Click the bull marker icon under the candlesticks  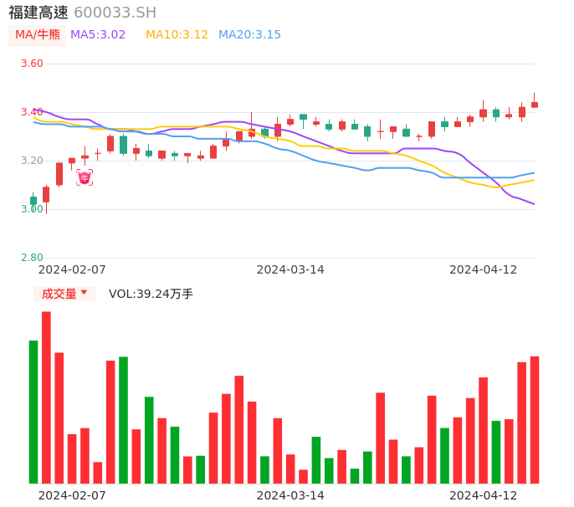(x=85, y=177)
